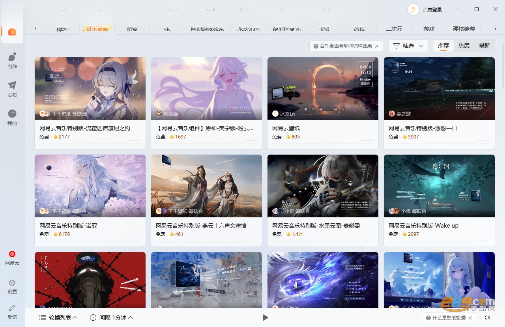505x327 pixels.
Task: Click the 春之歌 author avatar
Action: click(x=392, y=114)
